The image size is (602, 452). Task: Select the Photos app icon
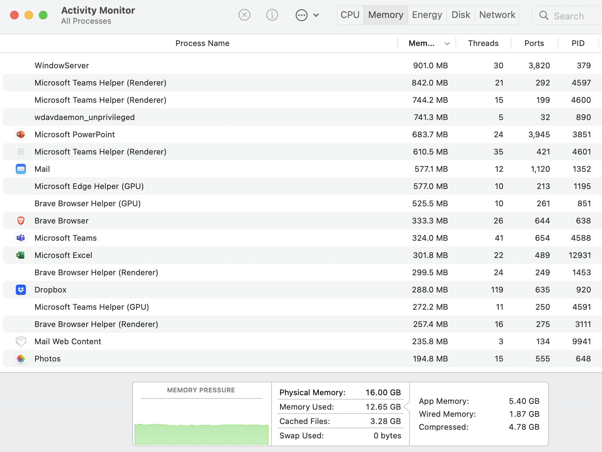point(21,359)
